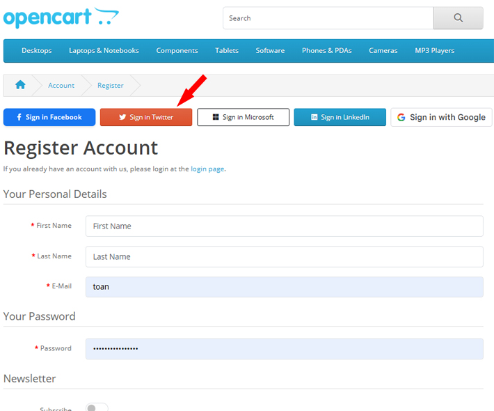Click the Your Password heading
Screen dimensions: 494x411
pos(40,316)
